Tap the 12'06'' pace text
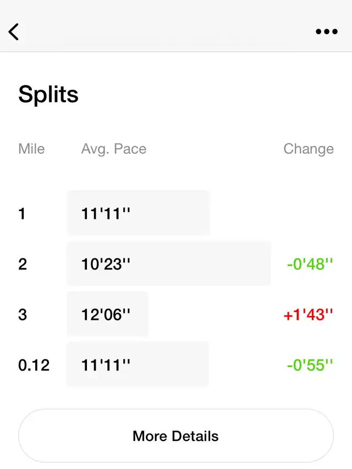The height and width of the screenshot is (469, 352). pyautogui.click(x=106, y=314)
